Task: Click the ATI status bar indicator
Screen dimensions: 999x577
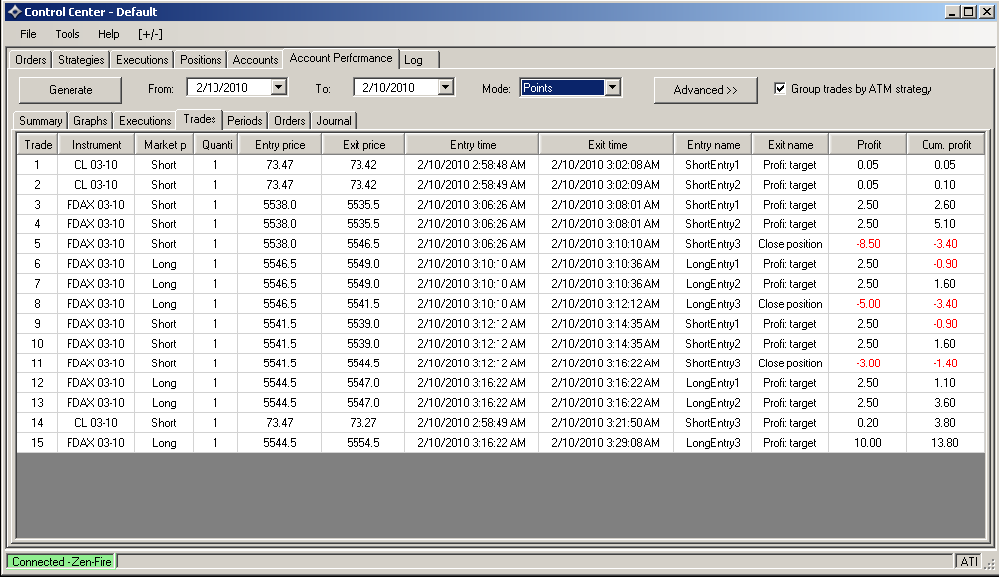Action: pos(969,562)
